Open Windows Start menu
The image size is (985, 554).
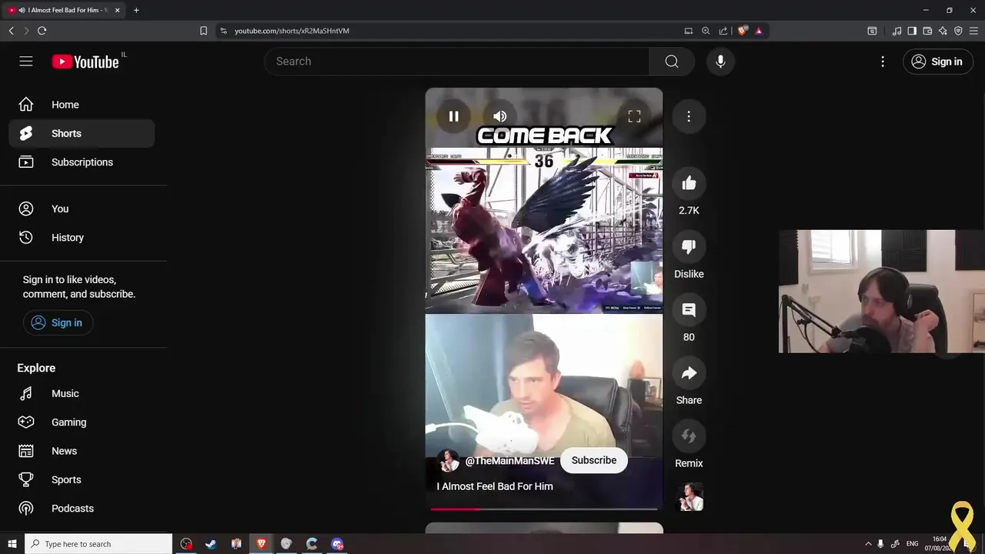[12, 544]
